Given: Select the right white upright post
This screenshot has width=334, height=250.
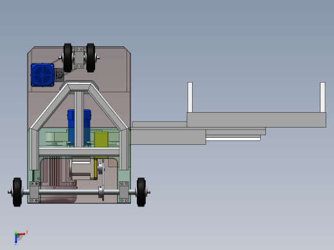Looking at the screenshot, I should click(x=322, y=97).
